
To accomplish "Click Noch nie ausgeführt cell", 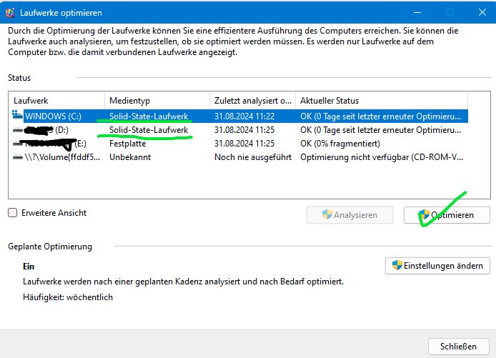I will point(253,157).
